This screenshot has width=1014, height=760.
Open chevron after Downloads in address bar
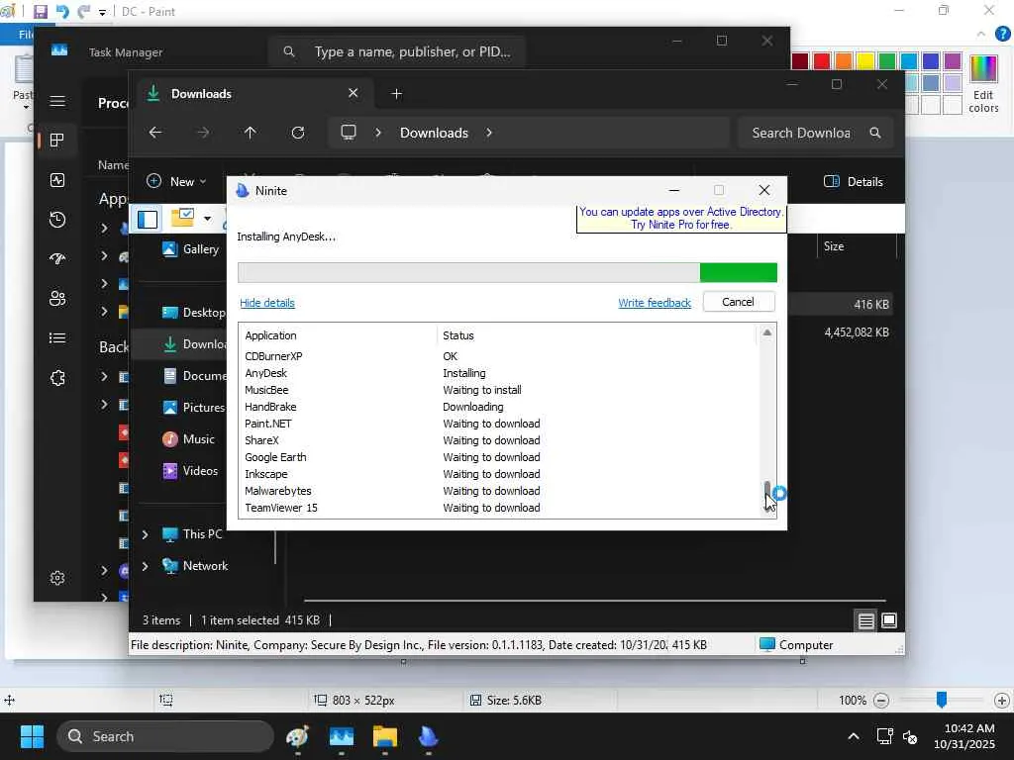point(489,133)
